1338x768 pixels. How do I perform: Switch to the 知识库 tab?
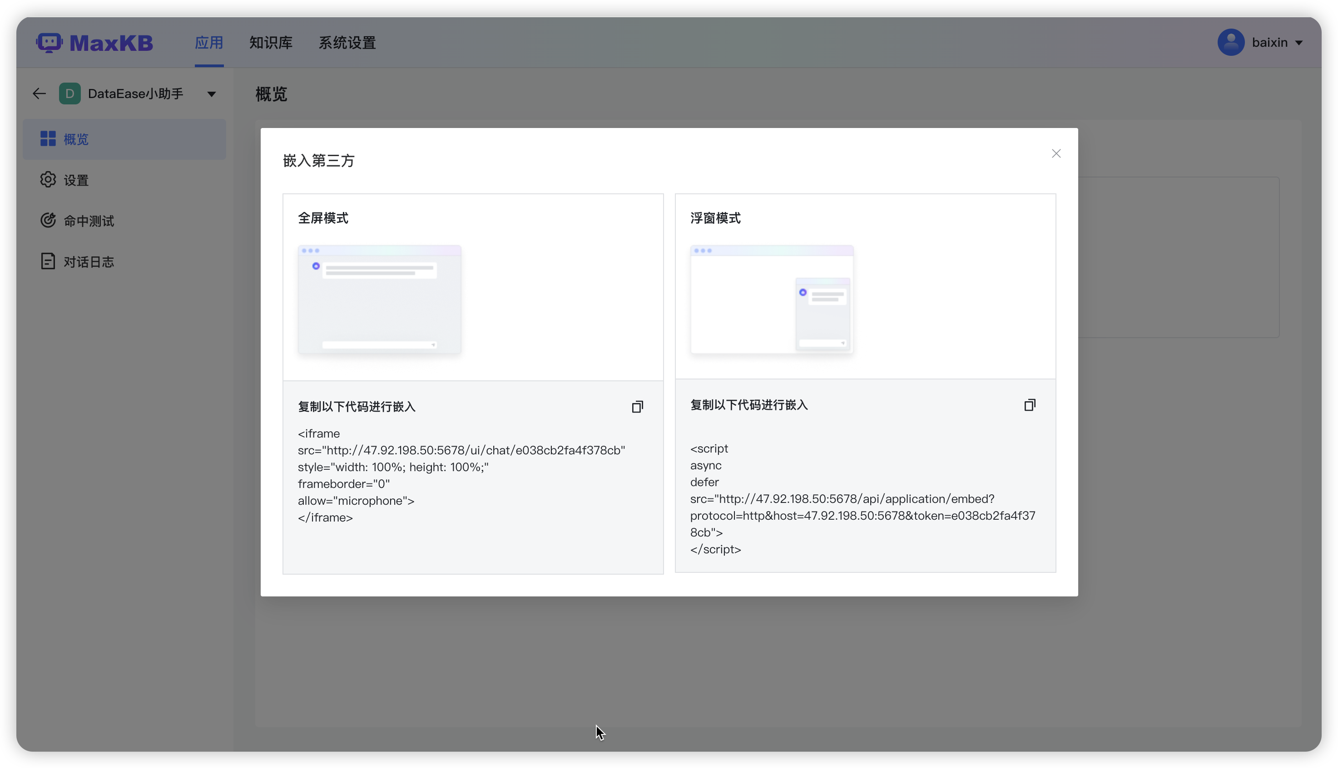coord(271,43)
